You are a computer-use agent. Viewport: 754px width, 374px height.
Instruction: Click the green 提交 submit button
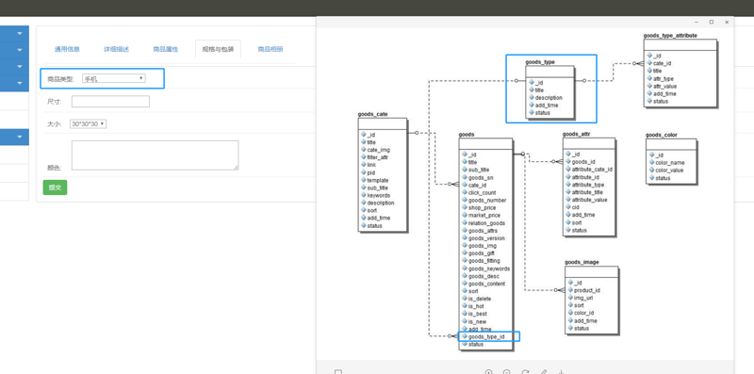pos(55,187)
